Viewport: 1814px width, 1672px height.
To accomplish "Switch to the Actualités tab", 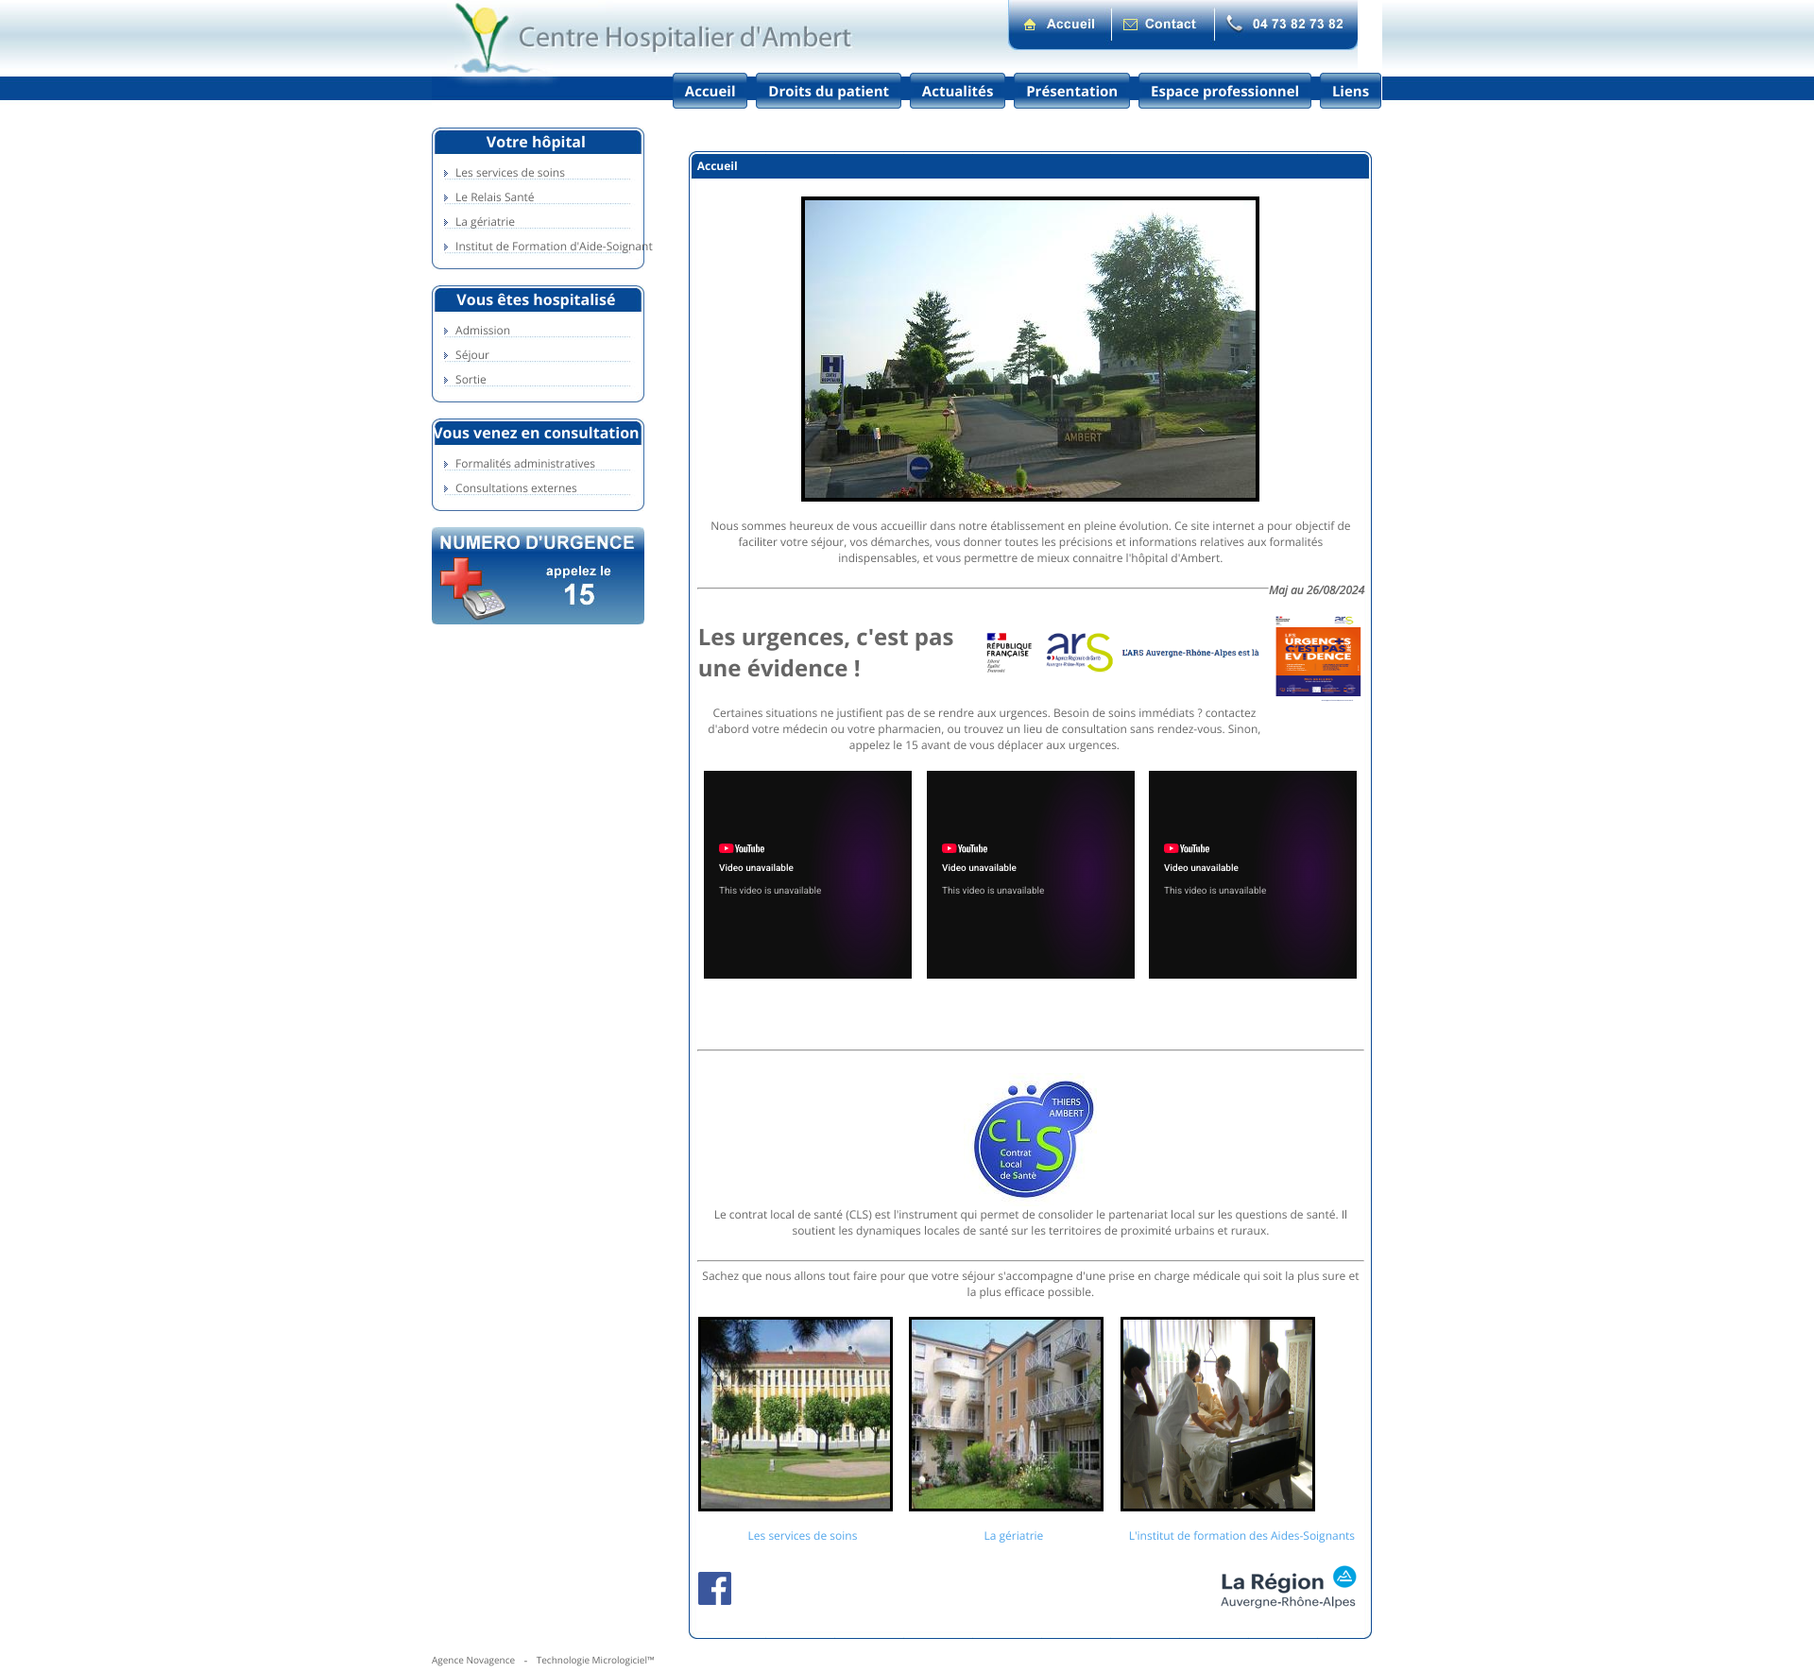I will (957, 91).
